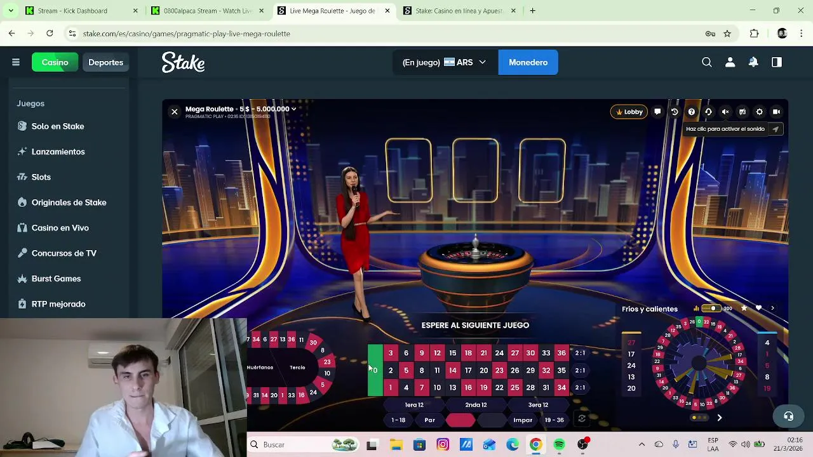This screenshot has height=457, width=813.
Task: Open Originales de Stake
Action: [x=69, y=202]
